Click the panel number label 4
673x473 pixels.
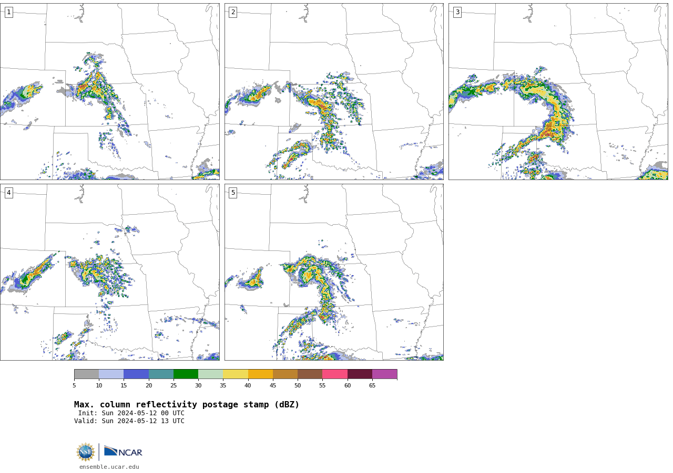[8, 193]
